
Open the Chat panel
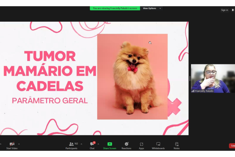coord(92,144)
